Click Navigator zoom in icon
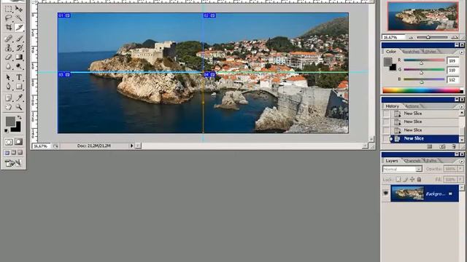The image size is (467, 262). 455,37
